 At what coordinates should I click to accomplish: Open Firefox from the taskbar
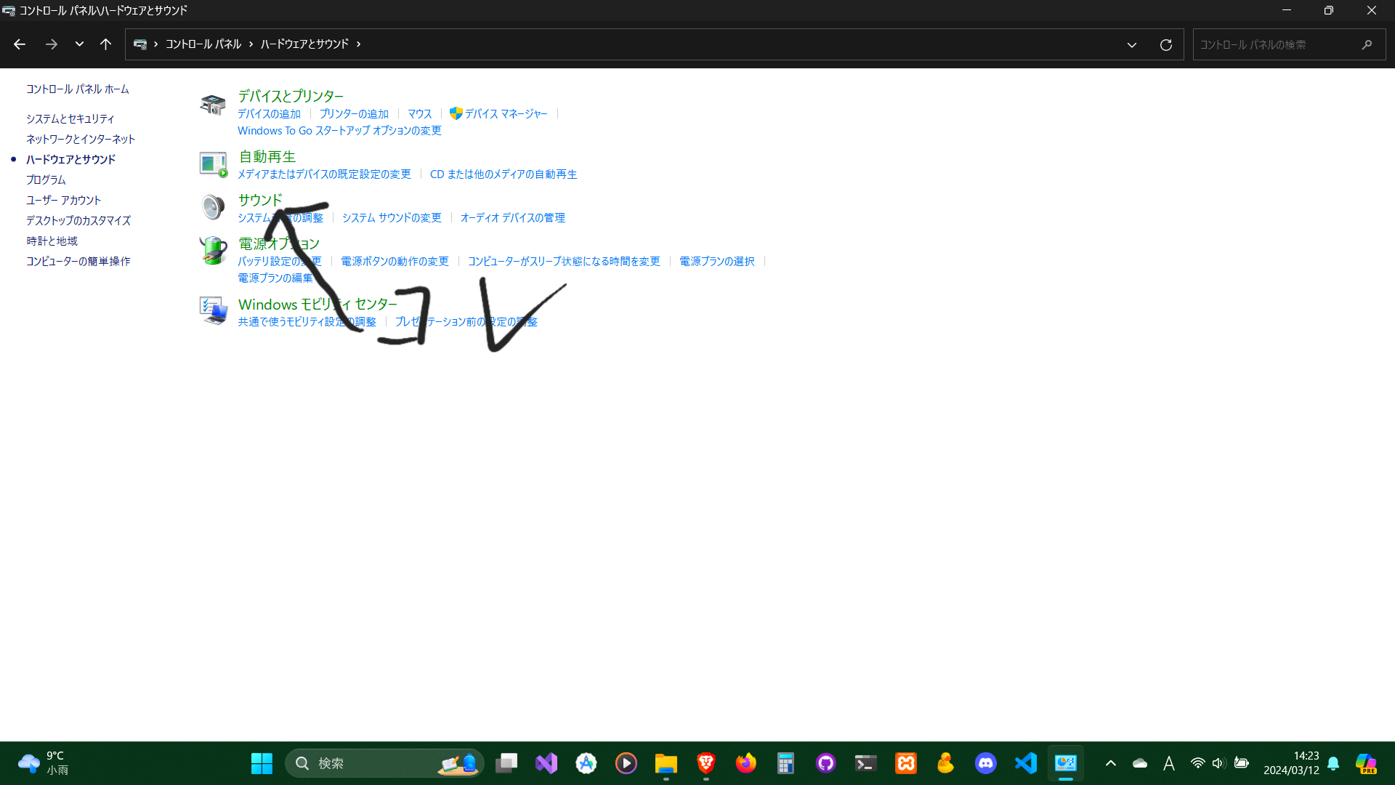(745, 763)
